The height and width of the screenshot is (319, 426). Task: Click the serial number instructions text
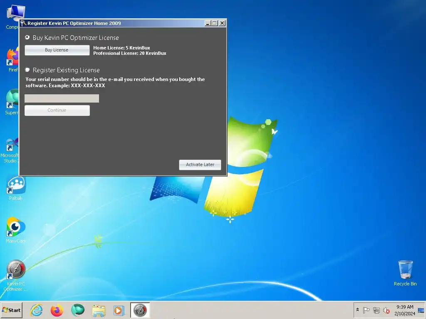(x=115, y=82)
